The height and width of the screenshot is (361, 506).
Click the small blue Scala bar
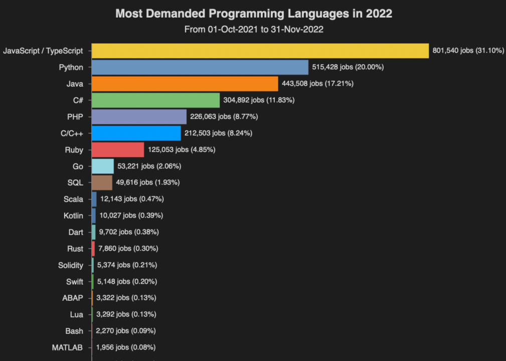coord(94,199)
